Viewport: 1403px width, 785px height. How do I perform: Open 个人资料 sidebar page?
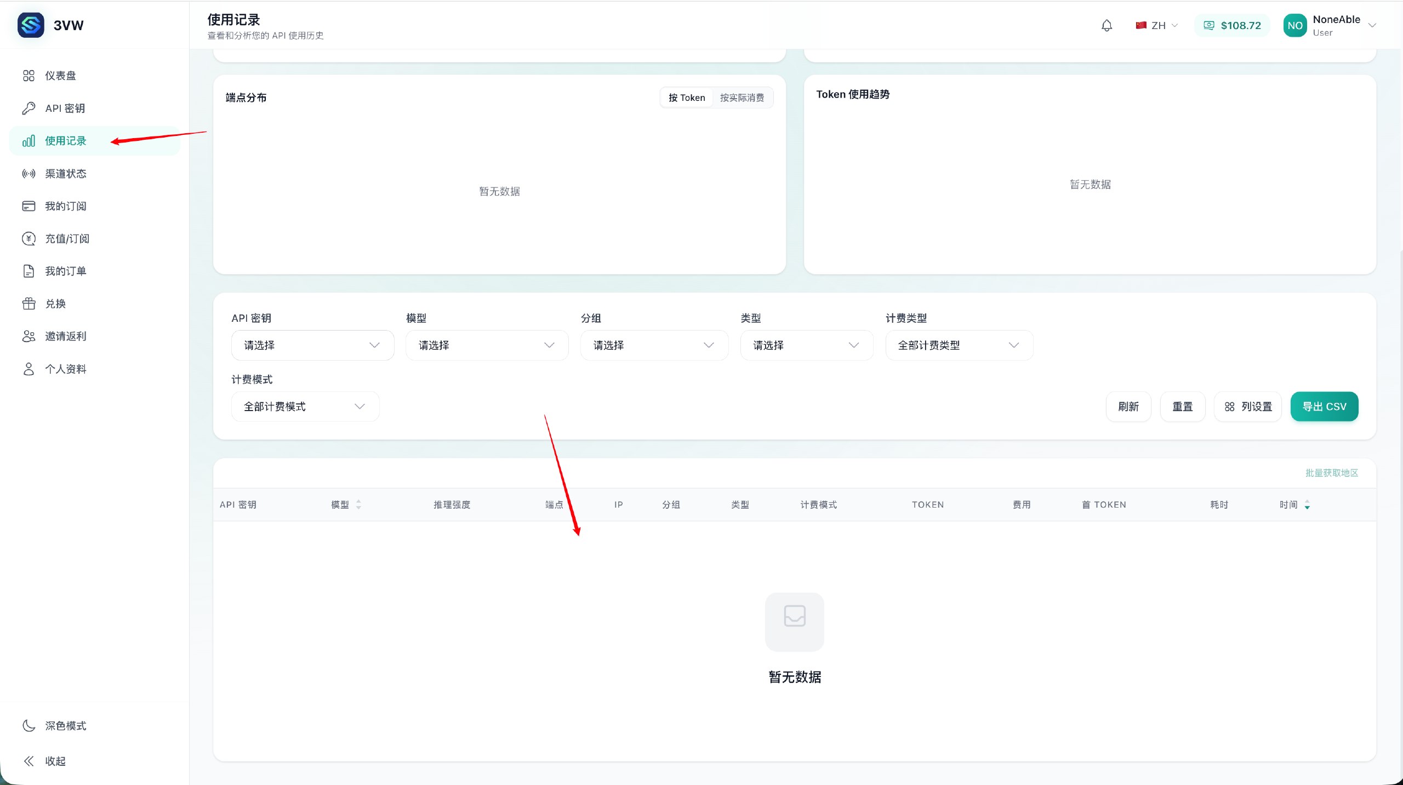tap(94, 369)
